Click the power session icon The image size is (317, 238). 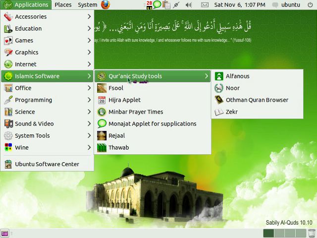pos(310,5)
